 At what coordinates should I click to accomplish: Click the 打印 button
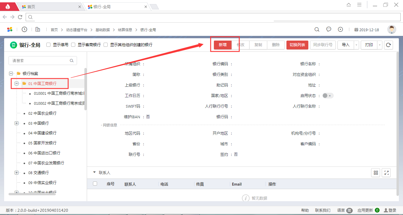pos(369,45)
